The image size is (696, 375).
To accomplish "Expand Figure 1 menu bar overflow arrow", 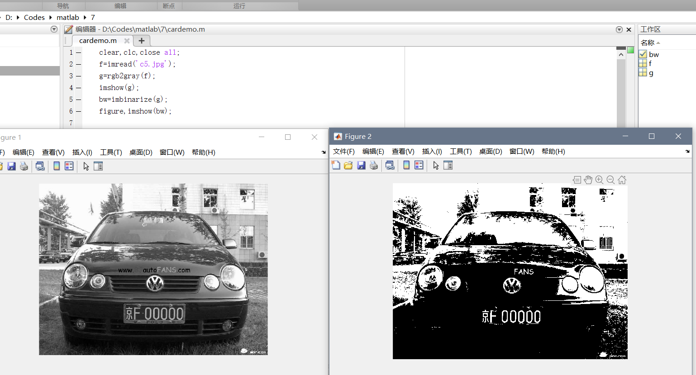I will 323,152.
